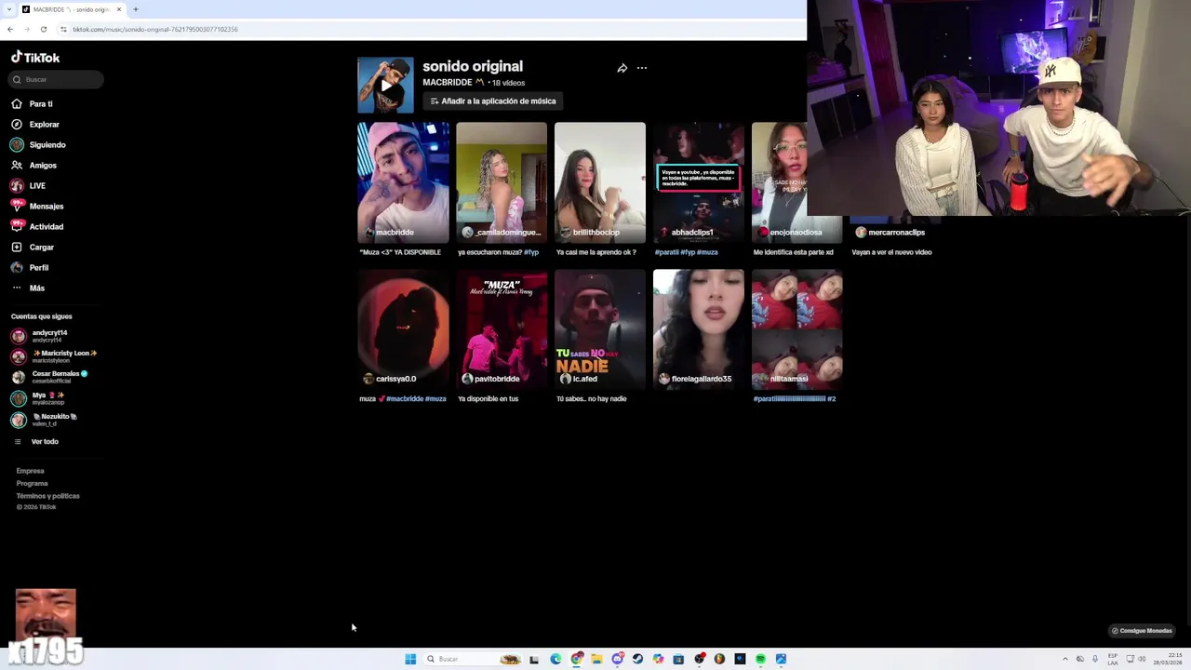Open the Windows Start menu
Viewport: 1191px width, 670px height.
[x=410, y=659]
